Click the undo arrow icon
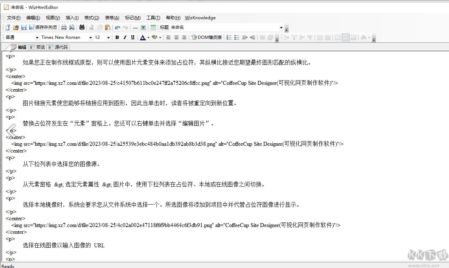 coord(117,27)
